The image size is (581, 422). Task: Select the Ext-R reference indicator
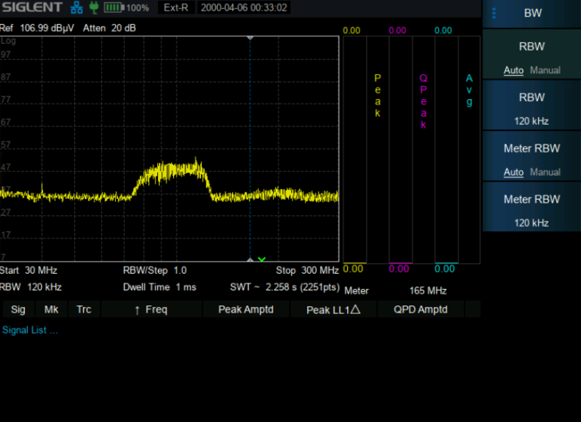click(x=177, y=8)
